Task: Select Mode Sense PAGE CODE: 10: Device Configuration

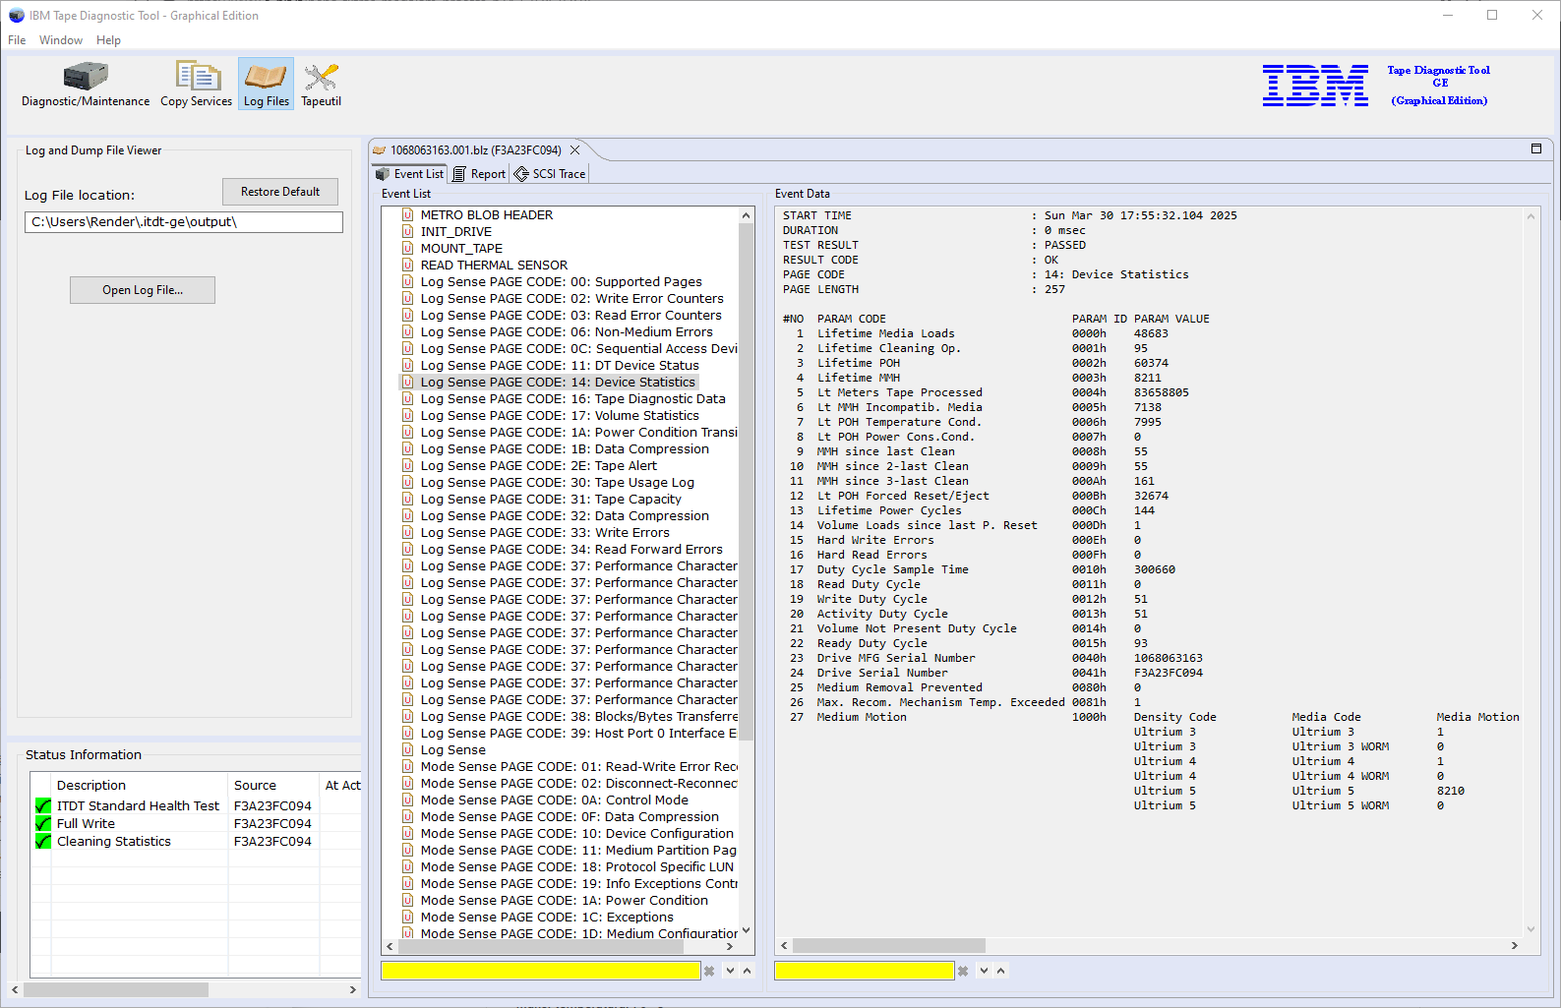Action: [577, 833]
